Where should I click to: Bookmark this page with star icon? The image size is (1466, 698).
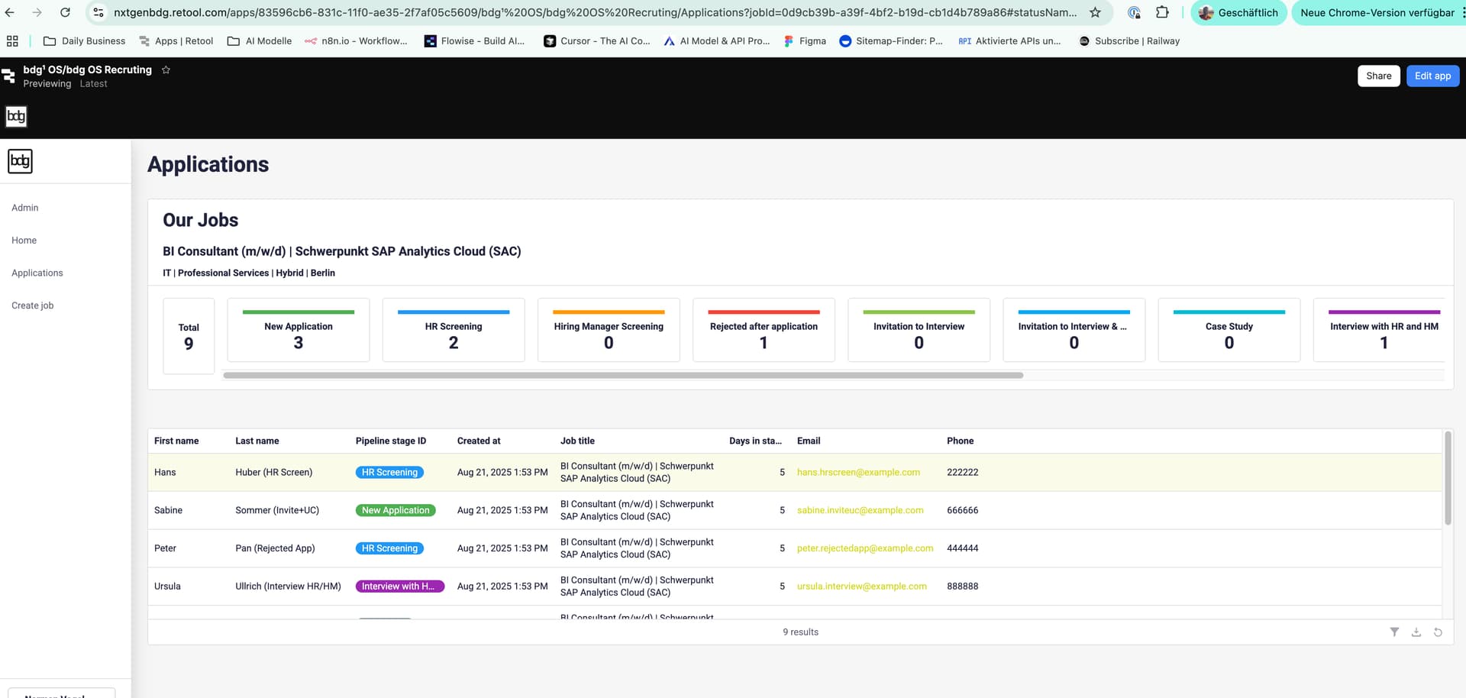[x=1095, y=12]
